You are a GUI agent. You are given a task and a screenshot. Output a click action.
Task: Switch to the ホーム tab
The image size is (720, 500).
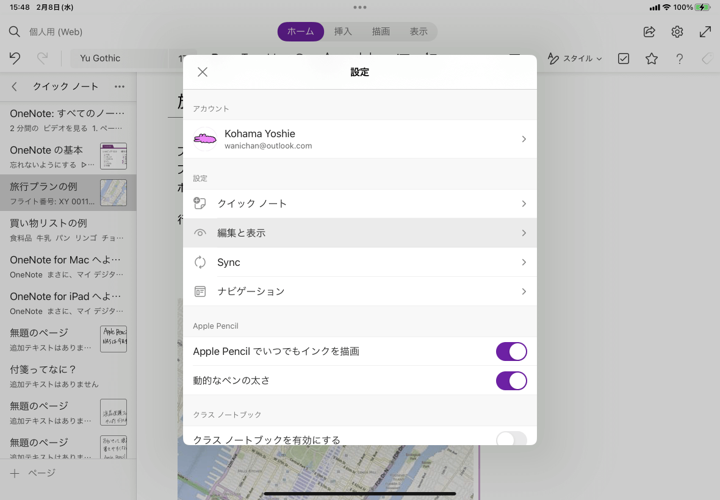[301, 32]
